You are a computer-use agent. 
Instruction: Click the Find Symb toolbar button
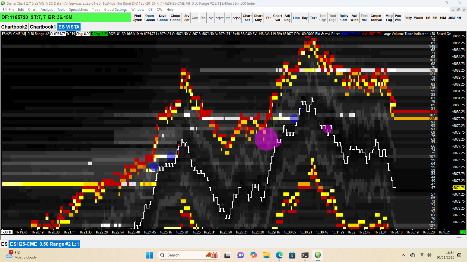tap(138, 18)
